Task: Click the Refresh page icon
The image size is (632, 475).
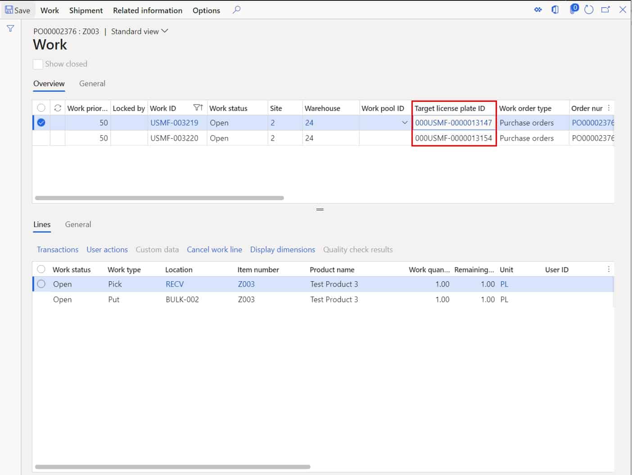Action: [589, 9]
